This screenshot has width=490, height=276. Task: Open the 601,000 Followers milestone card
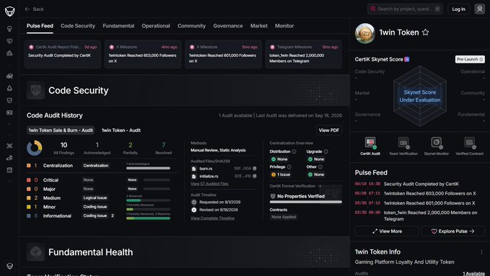coord(223,54)
